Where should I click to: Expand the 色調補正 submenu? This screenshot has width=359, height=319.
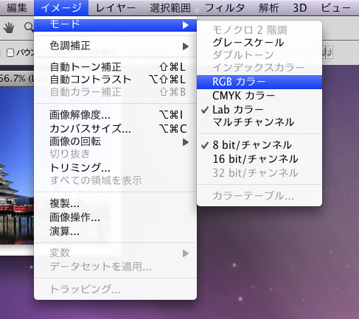115,46
